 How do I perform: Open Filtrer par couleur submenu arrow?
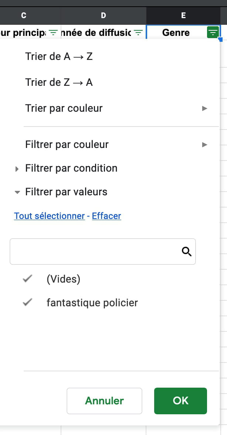[204, 145]
